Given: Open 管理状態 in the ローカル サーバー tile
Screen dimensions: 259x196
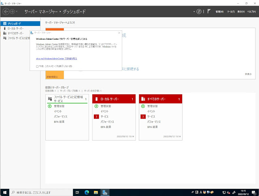Looking at the screenshot, I should [106, 106].
